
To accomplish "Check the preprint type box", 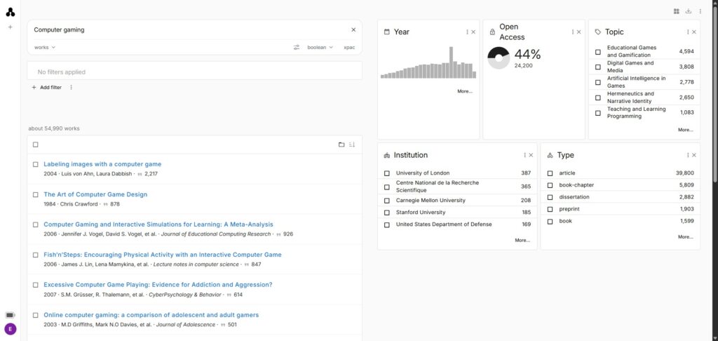I will click(550, 209).
